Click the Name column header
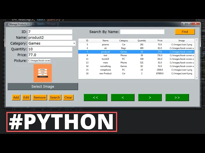The image size is (205, 153). point(105,40)
